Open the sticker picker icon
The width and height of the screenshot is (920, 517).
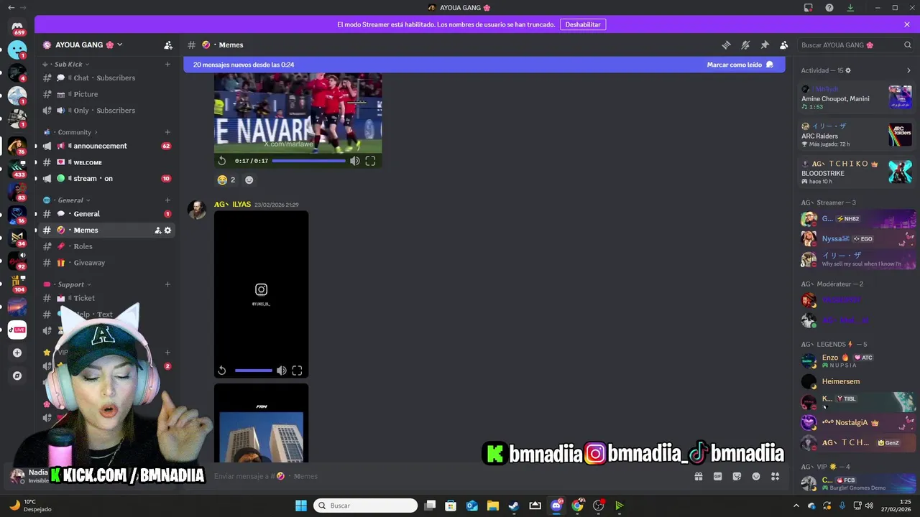pyautogui.click(x=737, y=476)
